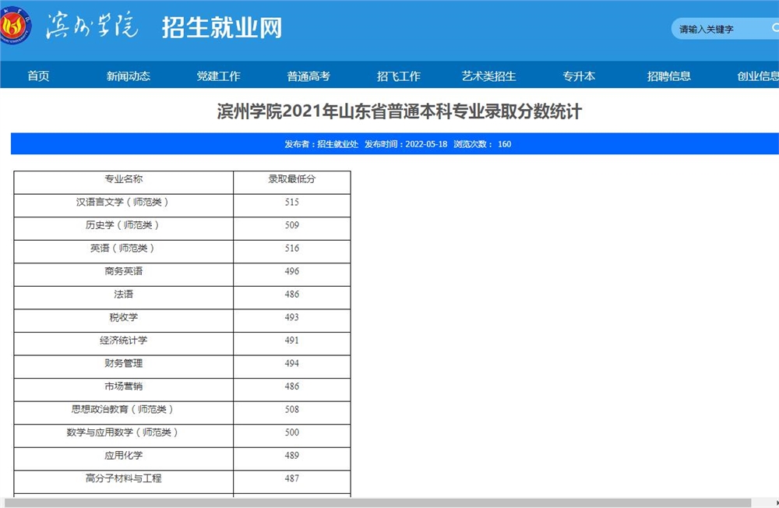The image size is (779, 508).
Task: Select the 历史学（师范类） cell
Action: pos(123,228)
